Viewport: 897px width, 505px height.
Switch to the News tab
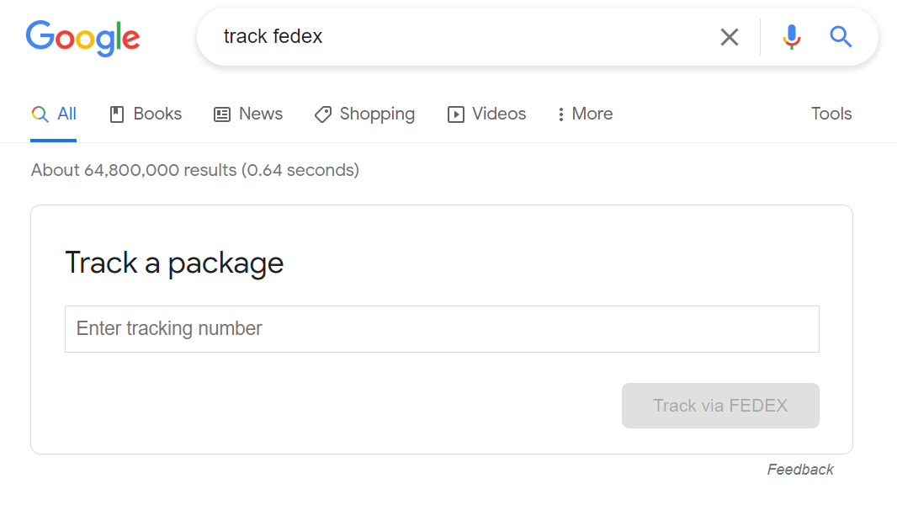tap(248, 114)
